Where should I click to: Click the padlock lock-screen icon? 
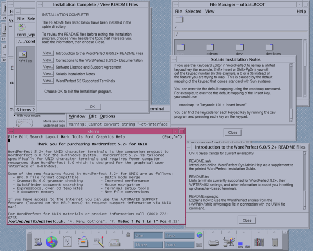(x=128, y=235)
